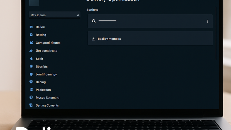This screenshot has height=130, width=231.
Task: Click the icon beside Sbseiits
Action: point(31,66)
